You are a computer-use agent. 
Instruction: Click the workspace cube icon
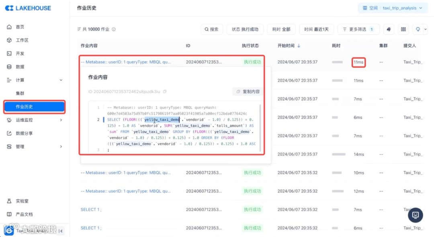pos(9,40)
